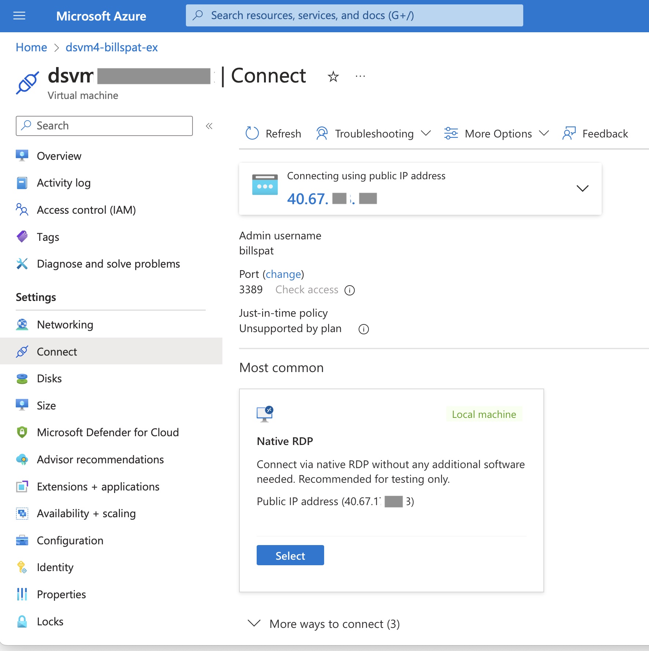The image size is (649, 651).
Task: Open the Properties page
Action: click(x=62, y=594)
